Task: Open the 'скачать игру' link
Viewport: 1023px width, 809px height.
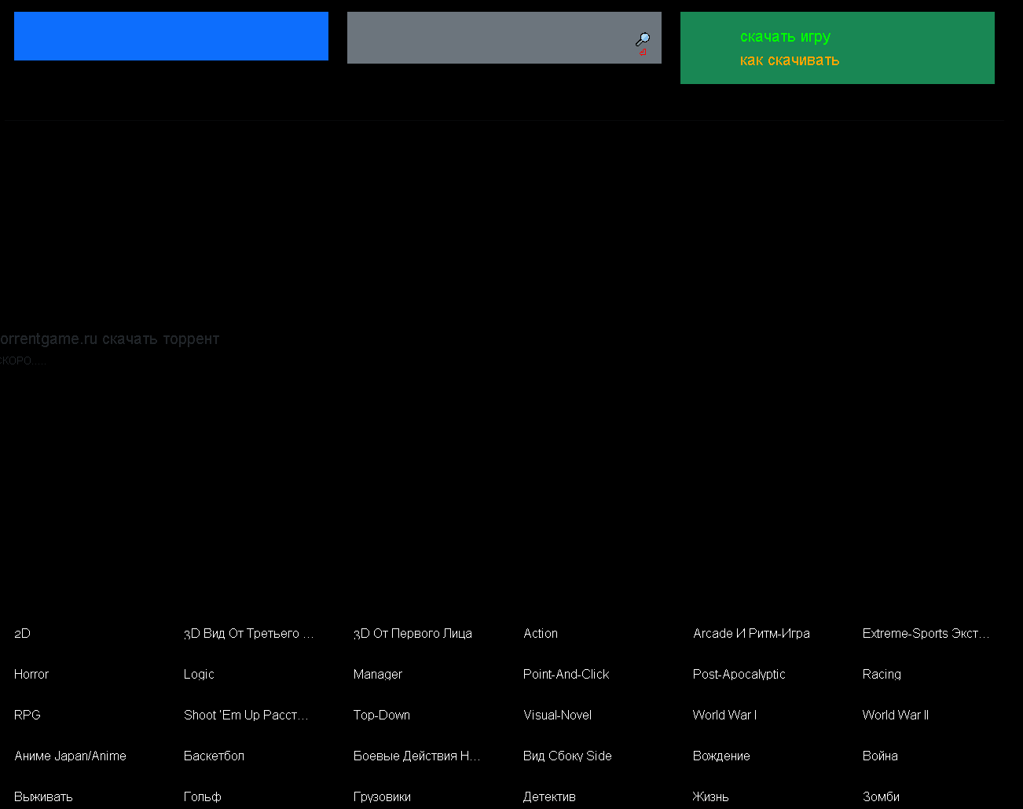Action: [785, 37]
